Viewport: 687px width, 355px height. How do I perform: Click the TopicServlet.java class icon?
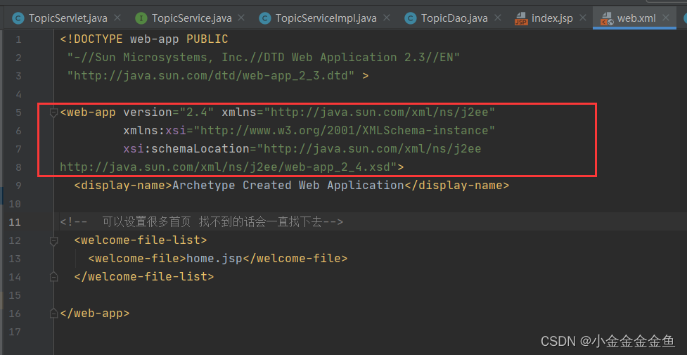click(18, 18)
